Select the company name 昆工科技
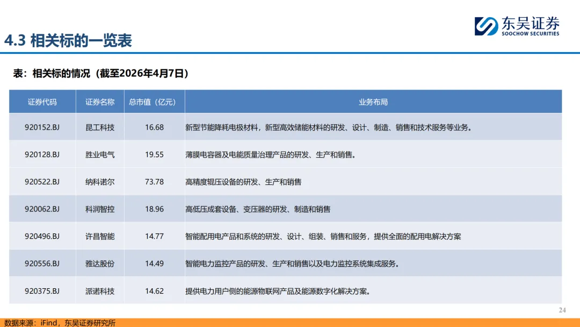 click(x=98, y=127)
